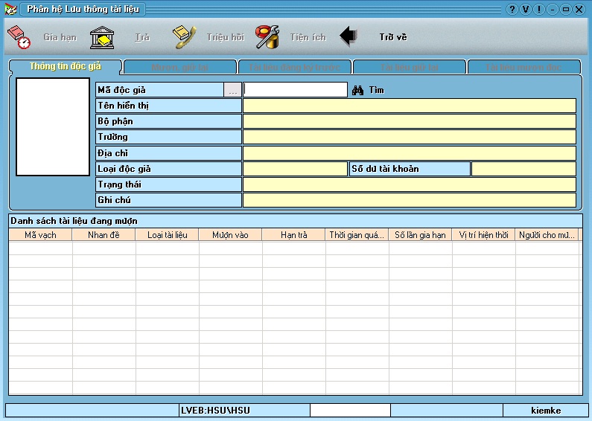
Task: Click the library building icon in toolbar
Action: tap(102, 37)
